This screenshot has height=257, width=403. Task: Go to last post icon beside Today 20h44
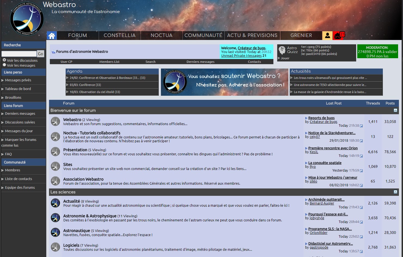(x=361, y=222)
